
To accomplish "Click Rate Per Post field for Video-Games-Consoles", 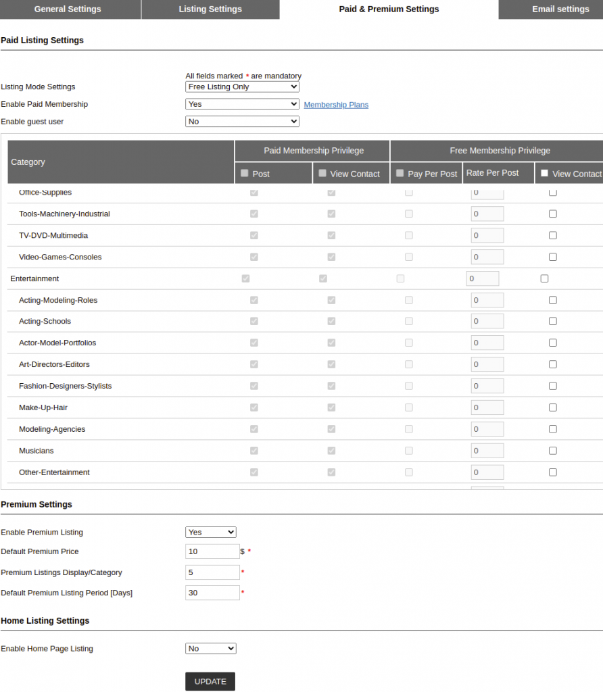I will pyautogui.click(x=487, y=257).
